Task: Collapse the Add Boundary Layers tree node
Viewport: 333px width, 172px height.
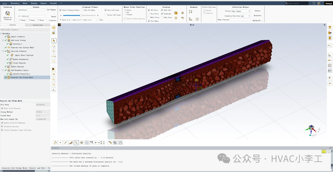Action: point(3,70)
